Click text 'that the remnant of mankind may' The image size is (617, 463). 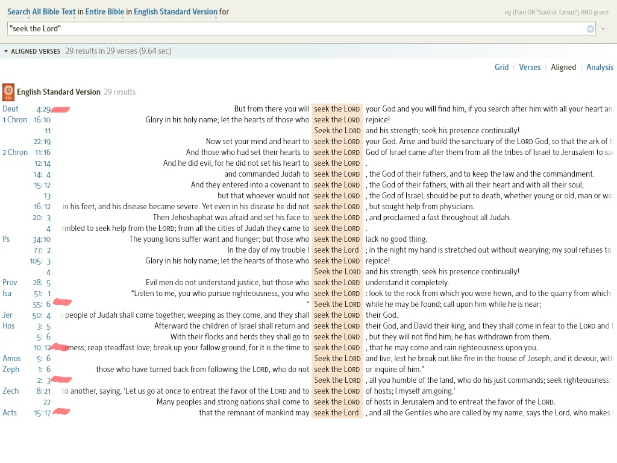254,412
